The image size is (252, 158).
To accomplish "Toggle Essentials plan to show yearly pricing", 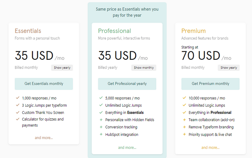I will [62, 68].
